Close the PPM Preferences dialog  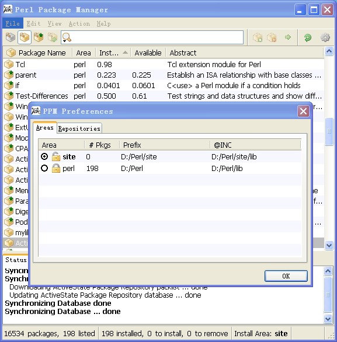click(x=303, y=111)
